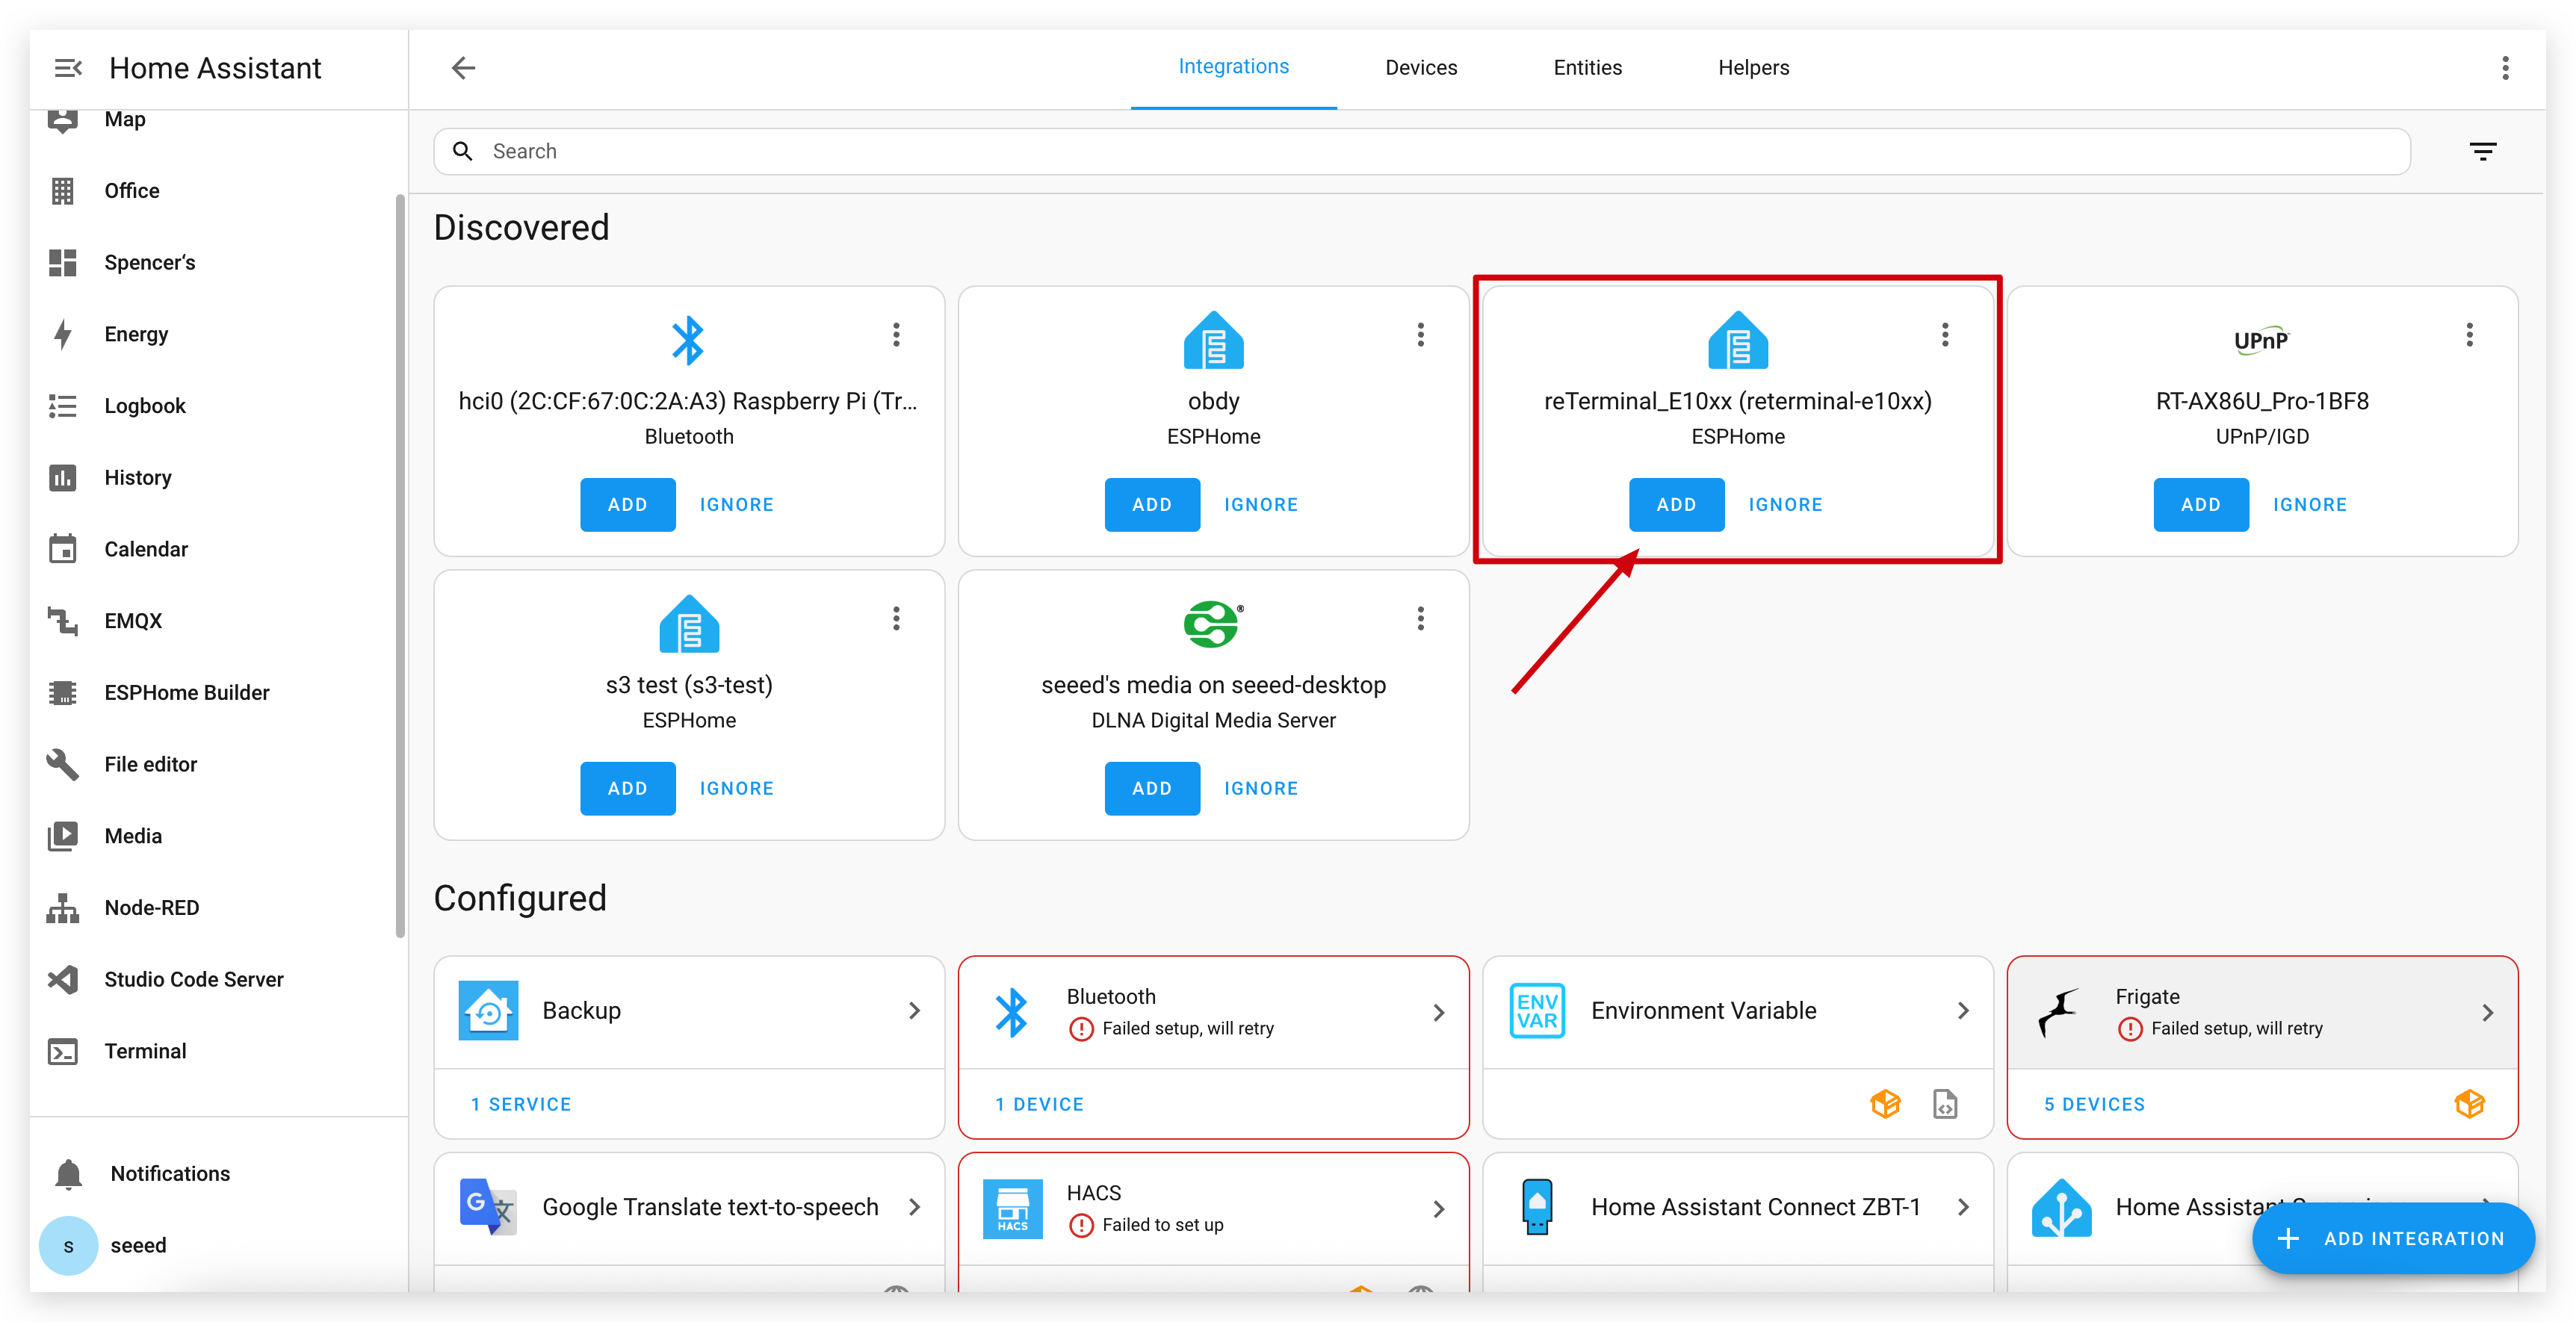The height and width of the screenshot is (1322, 2576).
Task: Switch to the Integrations tab
Action: pos(1233,68)
